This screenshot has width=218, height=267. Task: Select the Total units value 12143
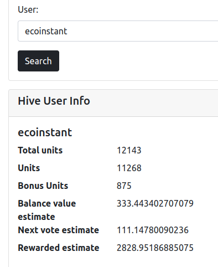(x=129, y=150)
